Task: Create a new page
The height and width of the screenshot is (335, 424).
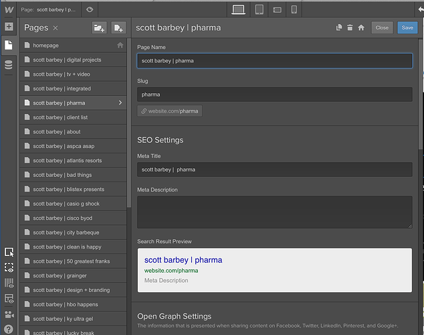Action: [x=118, y=27]
